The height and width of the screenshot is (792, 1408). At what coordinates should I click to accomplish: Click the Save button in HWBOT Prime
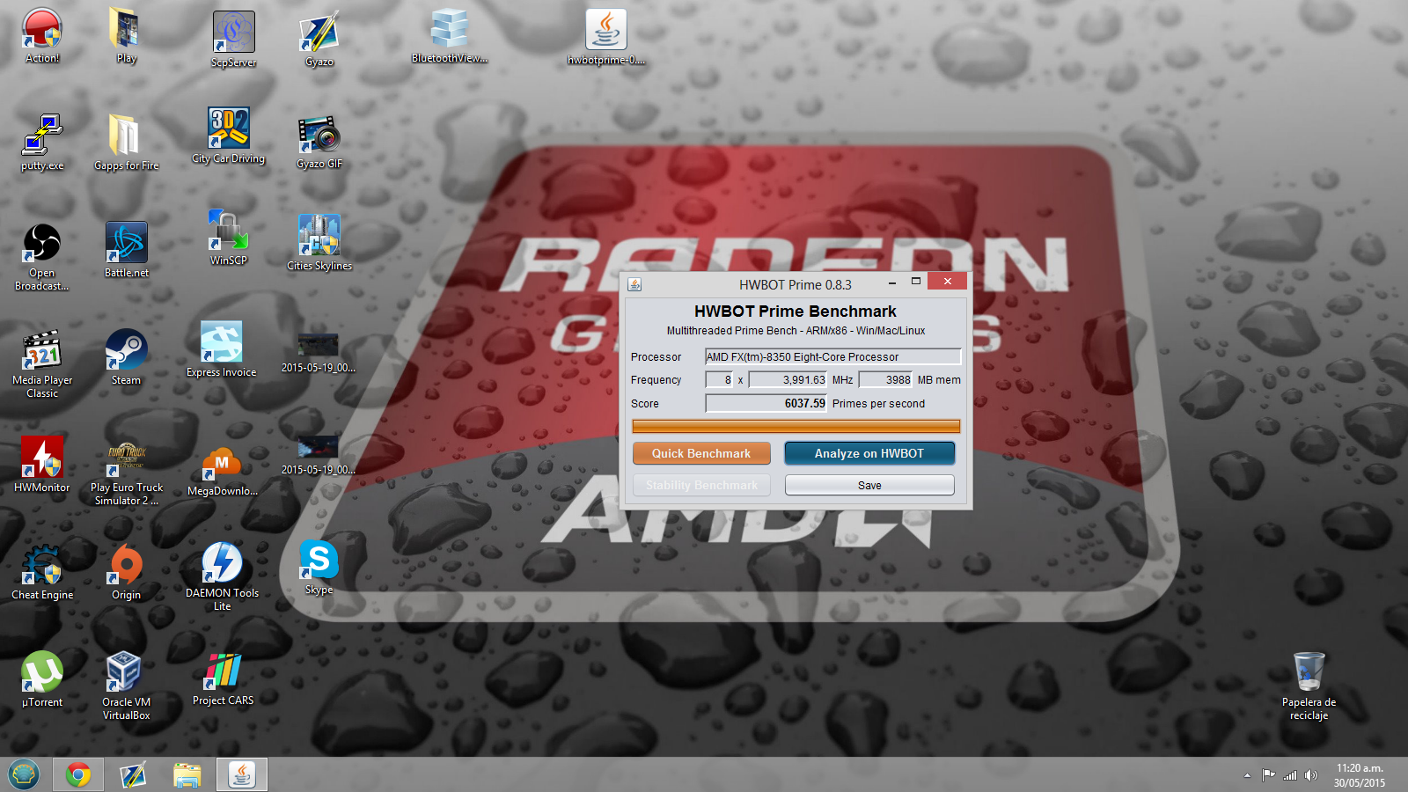869,485
